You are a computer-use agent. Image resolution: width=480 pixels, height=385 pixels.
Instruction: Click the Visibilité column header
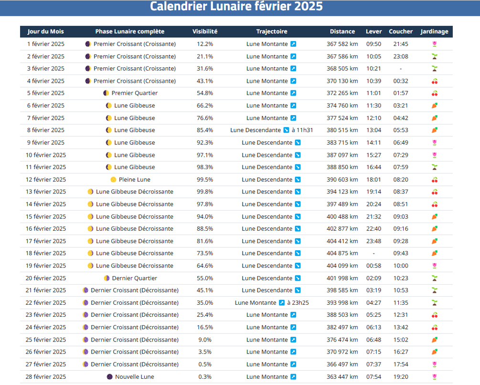click(x=205, y=32)
